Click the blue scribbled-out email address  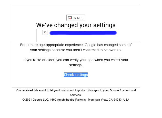[x=83, y=33]
